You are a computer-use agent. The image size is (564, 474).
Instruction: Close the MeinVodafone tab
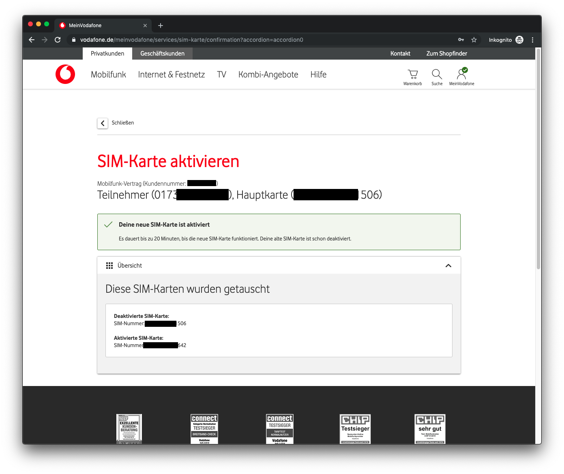(x=145, y=26)
